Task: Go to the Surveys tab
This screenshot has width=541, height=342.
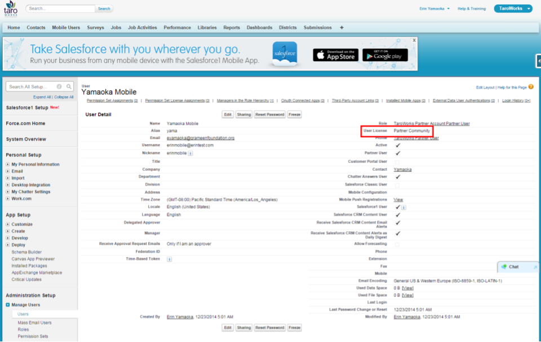Action: [96, 28]
